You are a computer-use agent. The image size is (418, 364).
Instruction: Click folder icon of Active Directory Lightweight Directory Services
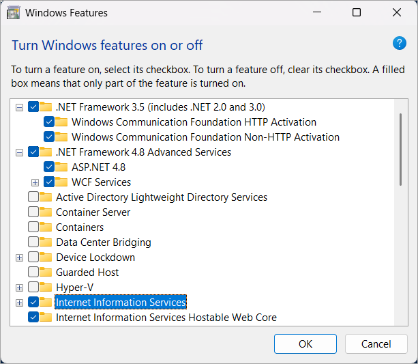[x=46, y=197]
